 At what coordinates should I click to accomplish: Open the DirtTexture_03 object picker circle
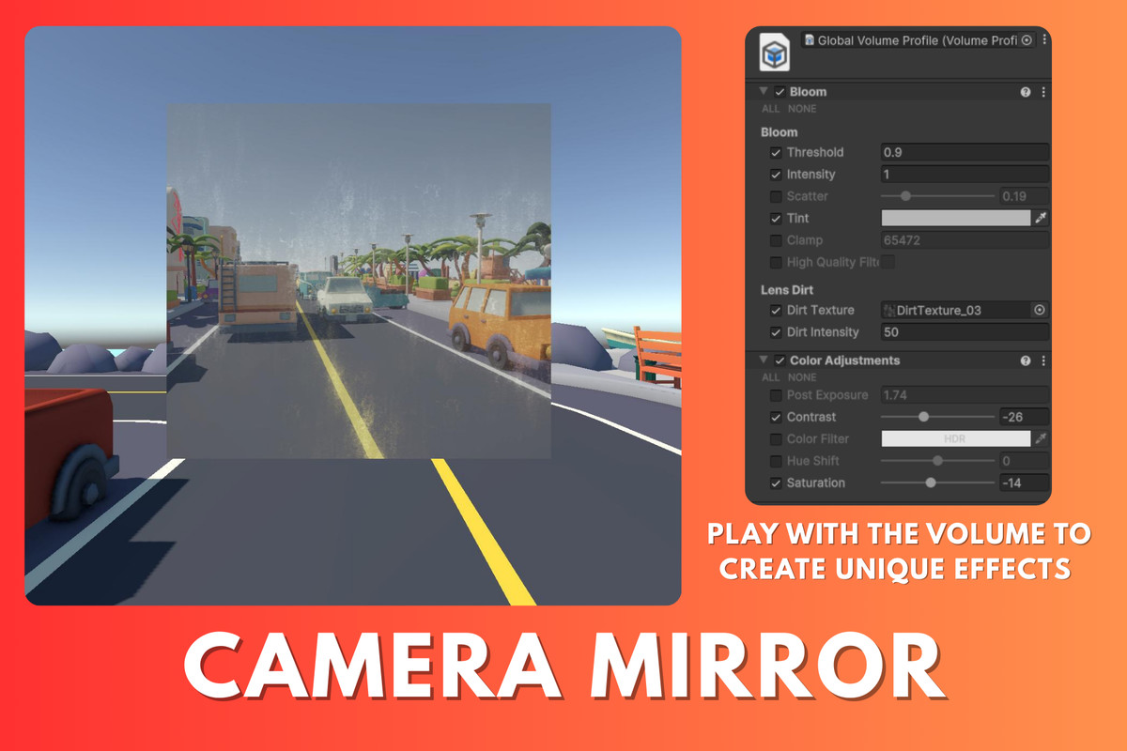coord(1039,310)
